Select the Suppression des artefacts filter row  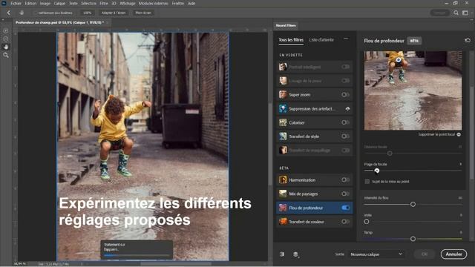(x=315, y=109)
